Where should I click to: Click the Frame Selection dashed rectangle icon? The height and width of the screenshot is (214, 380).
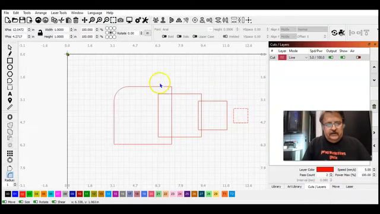coord(113,20)
